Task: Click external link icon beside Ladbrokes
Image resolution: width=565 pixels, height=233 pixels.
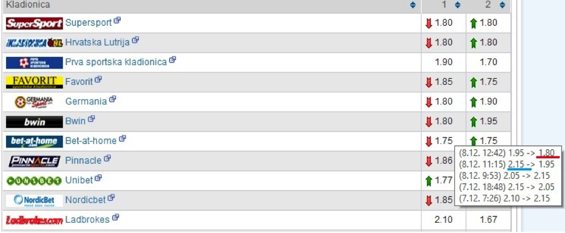Action: (x=115, y=217)
